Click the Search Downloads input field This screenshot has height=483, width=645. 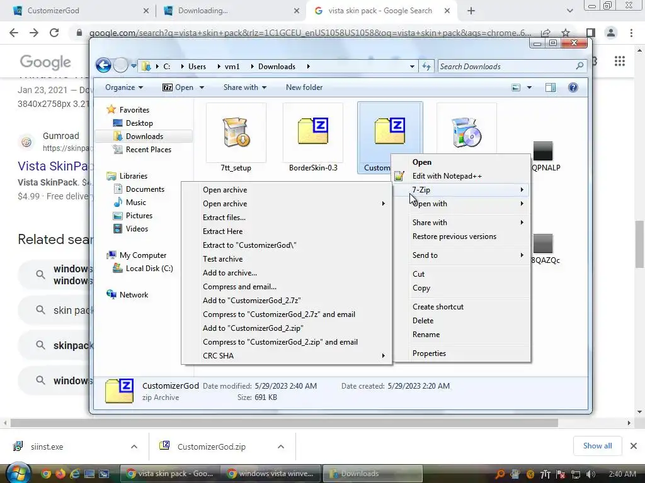pos(511,66)
